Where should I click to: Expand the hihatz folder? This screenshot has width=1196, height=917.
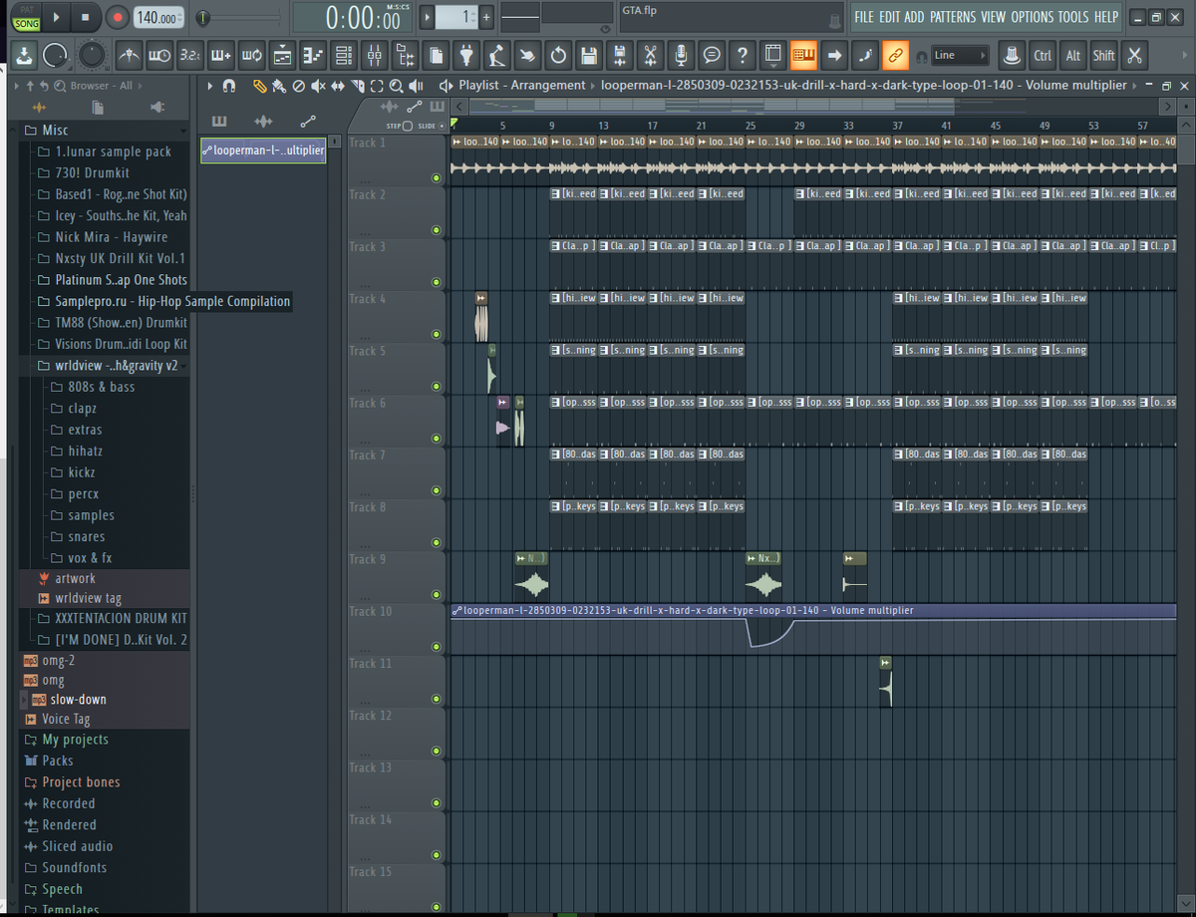tap(85, 452)
